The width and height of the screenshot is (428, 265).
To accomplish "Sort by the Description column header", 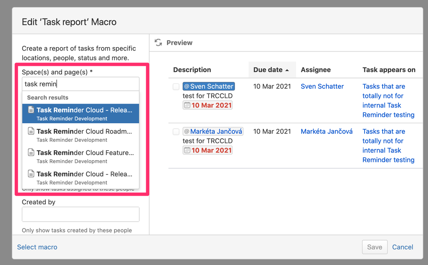I will [x=192, y=70].
